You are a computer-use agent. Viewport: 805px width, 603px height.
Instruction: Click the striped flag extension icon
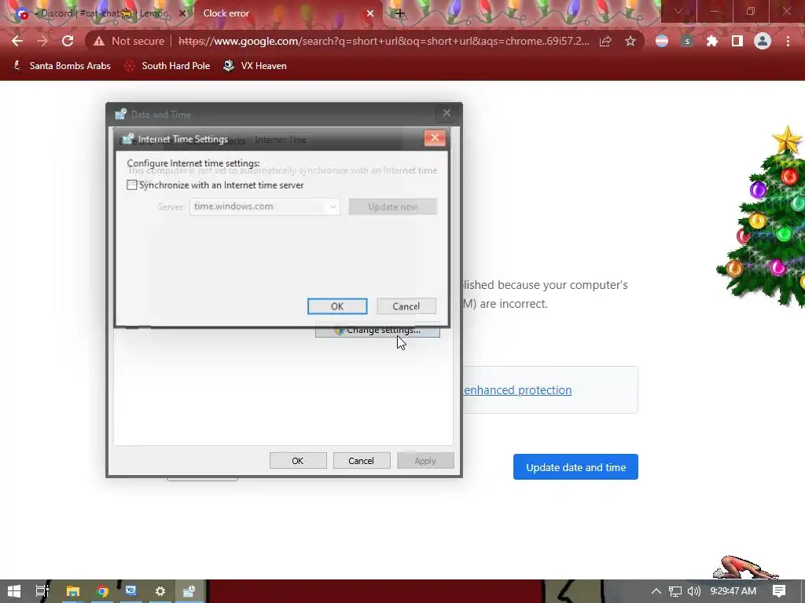(x=662, y=41)
